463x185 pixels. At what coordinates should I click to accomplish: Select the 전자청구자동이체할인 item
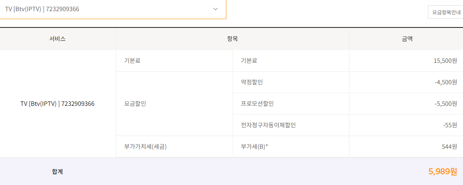(268, 125)
